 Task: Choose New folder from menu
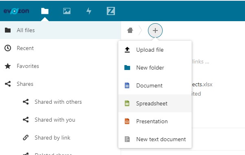[x=155, y=68]
